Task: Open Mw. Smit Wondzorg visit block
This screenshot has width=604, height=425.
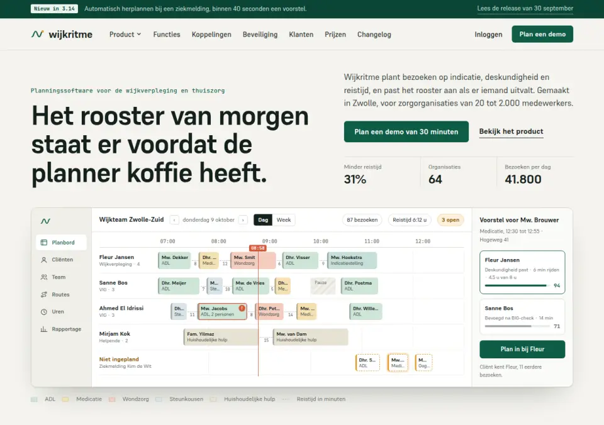Action: [x=253, y=260]
